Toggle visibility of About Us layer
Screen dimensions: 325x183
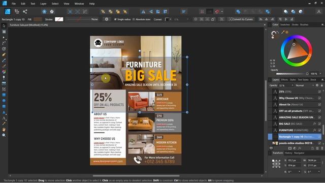(x=319, y=104)
